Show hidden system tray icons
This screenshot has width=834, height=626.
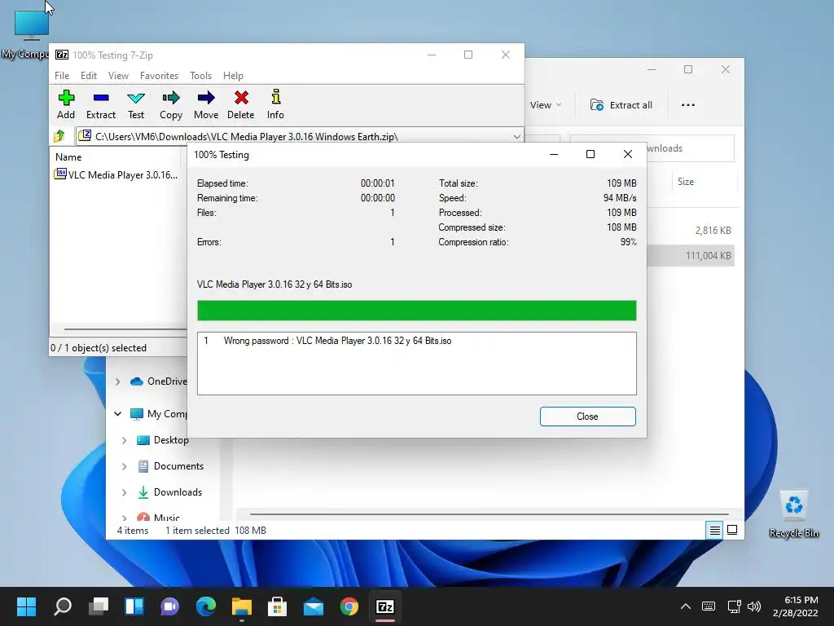click(x=686, y=606)
